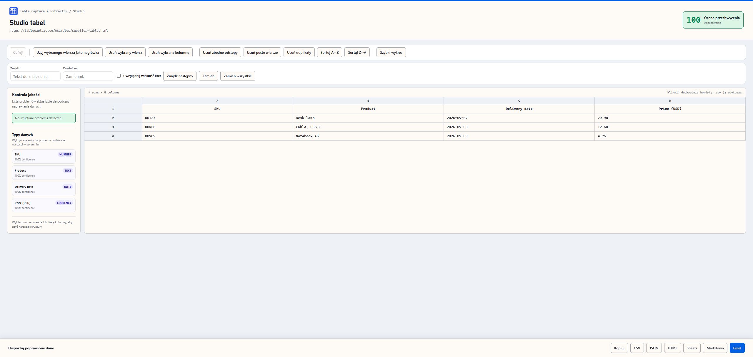Image resolution: width=753 pixels, height=357 pixels.
Task: Use selected row as header button
Action: [x=68, y=53]
